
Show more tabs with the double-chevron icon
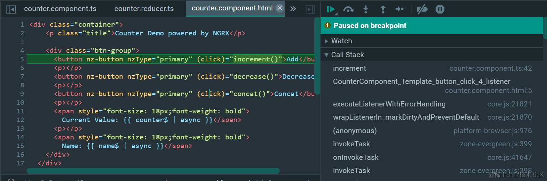pyautogui.click(x=293, y=9)
